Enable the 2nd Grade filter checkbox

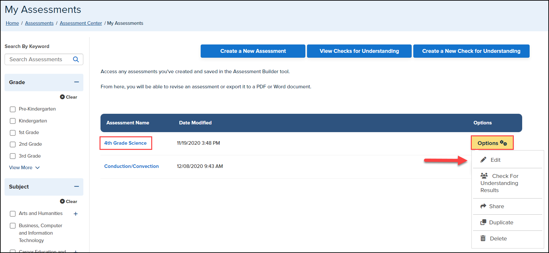point(13,144)
